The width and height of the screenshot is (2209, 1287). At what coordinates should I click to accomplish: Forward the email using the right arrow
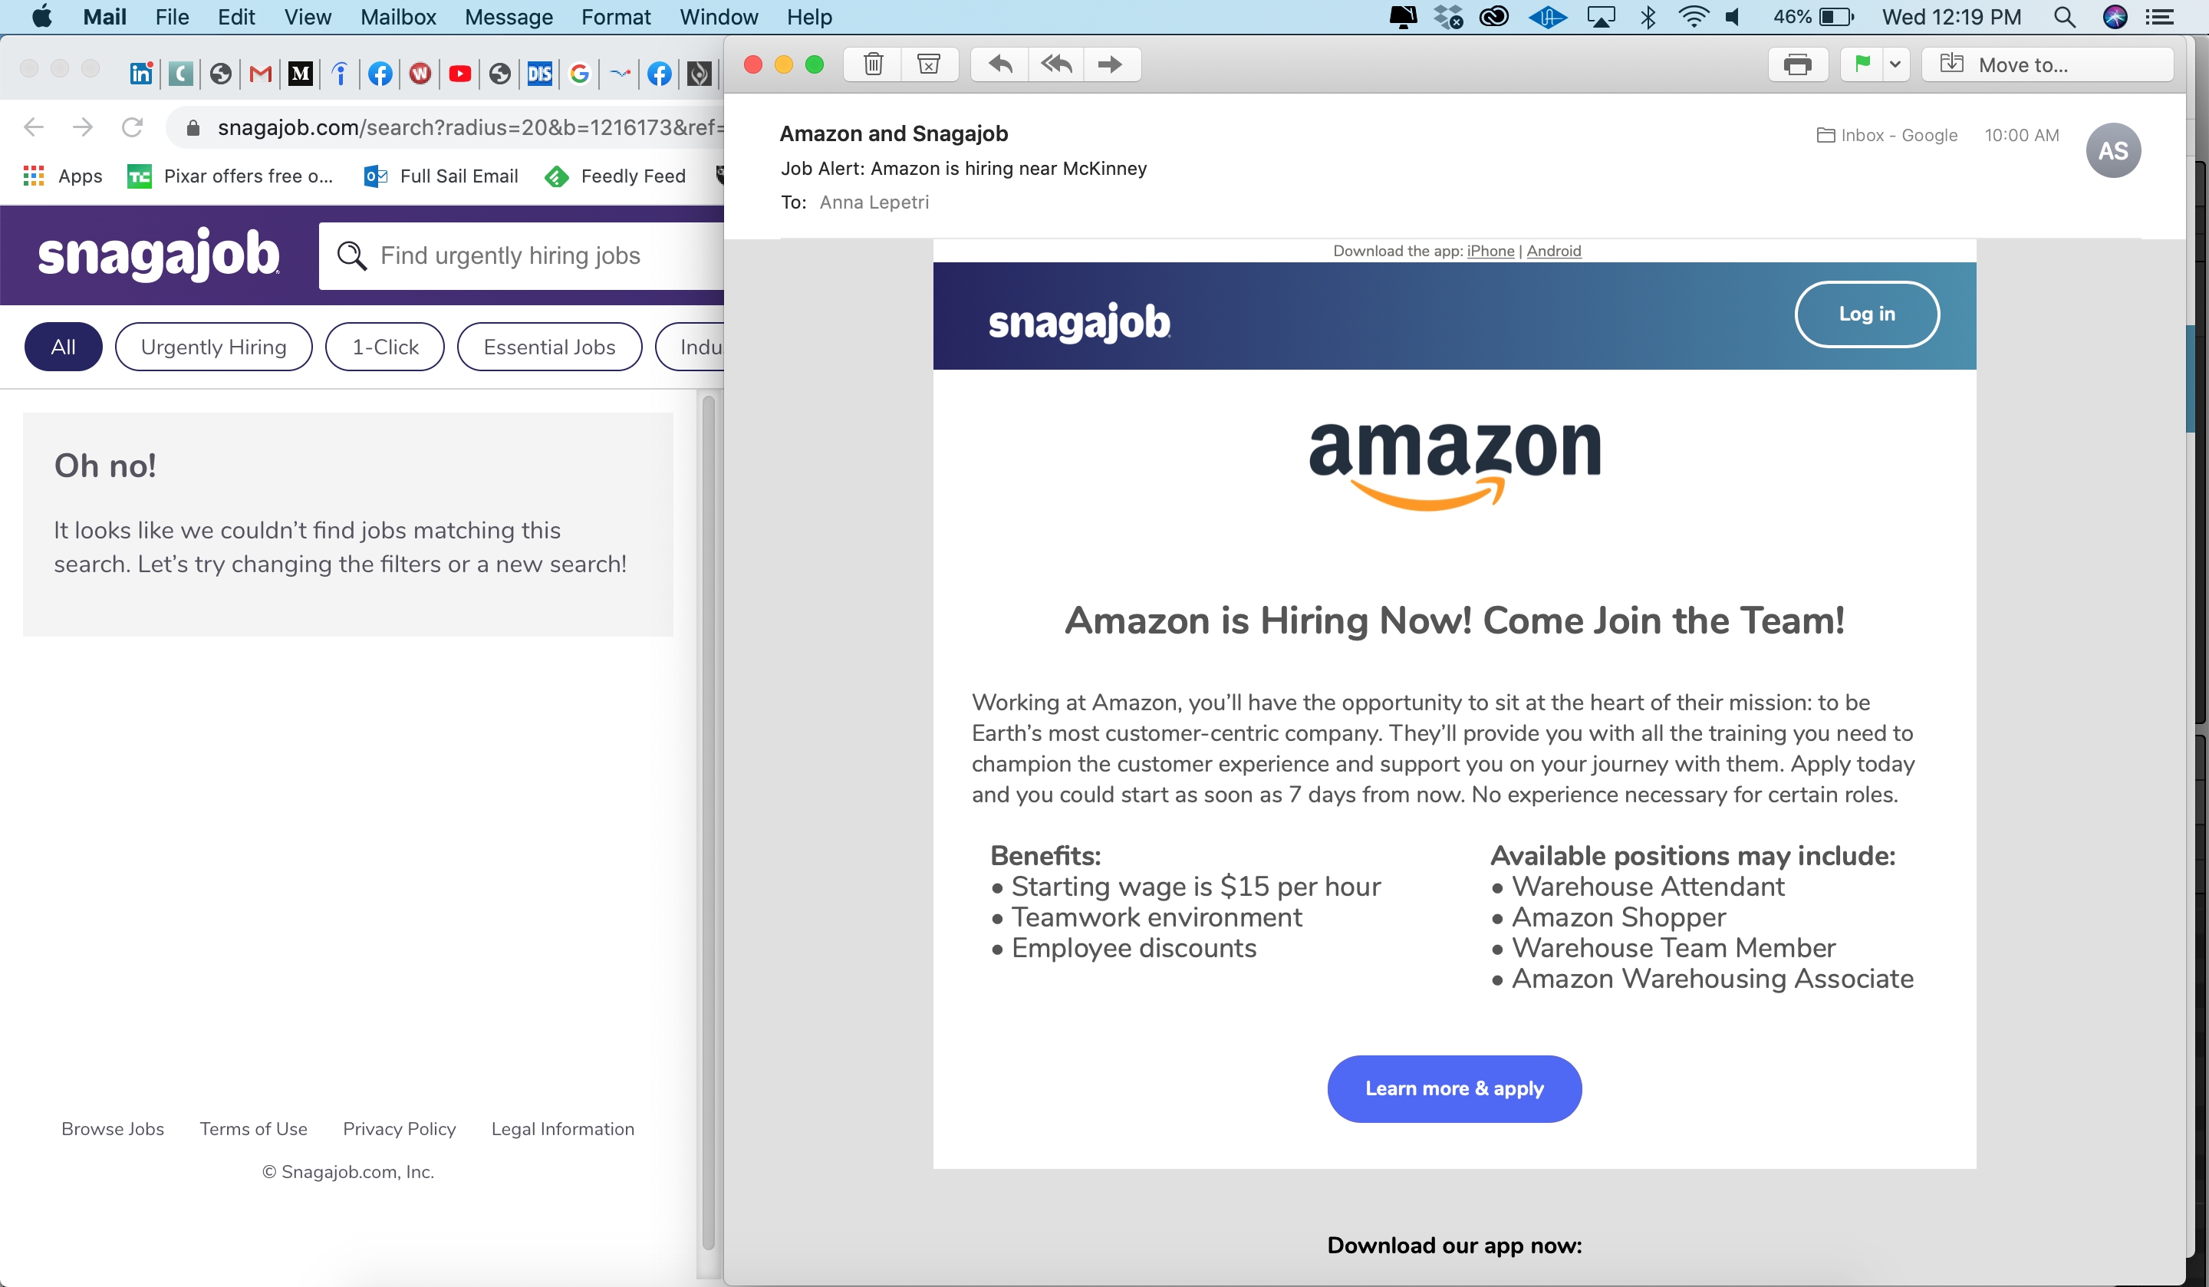pos(1111,64)
